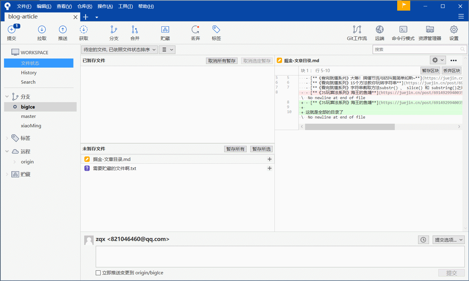Open the diff settings gear dropdown
Viewport: 469px width, 281px height.
coord(438,60)
